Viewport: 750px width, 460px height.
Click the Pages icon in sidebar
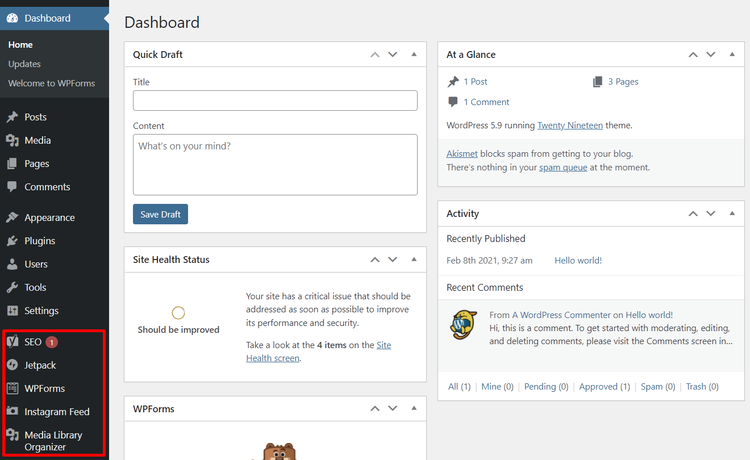[12, 164]
